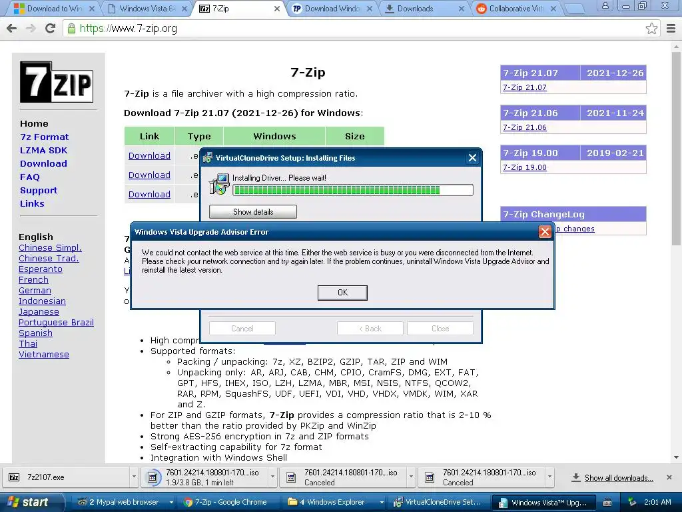Open the LZMA SDK sidebar link

43,150
